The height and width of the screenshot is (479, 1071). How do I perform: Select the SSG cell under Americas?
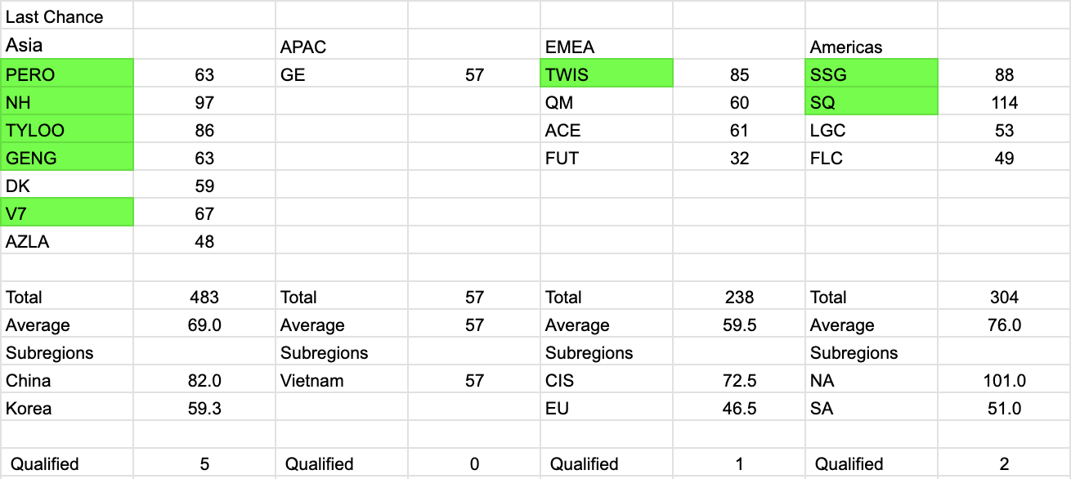(872, 75)
